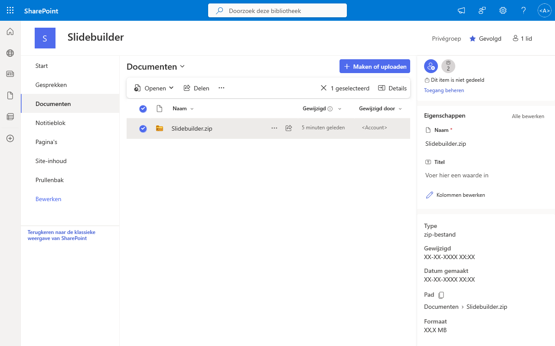Click 'Dit item is niet gedeeld' text
Viewport: 555px width, 346px height.
[x=457, y=80]
